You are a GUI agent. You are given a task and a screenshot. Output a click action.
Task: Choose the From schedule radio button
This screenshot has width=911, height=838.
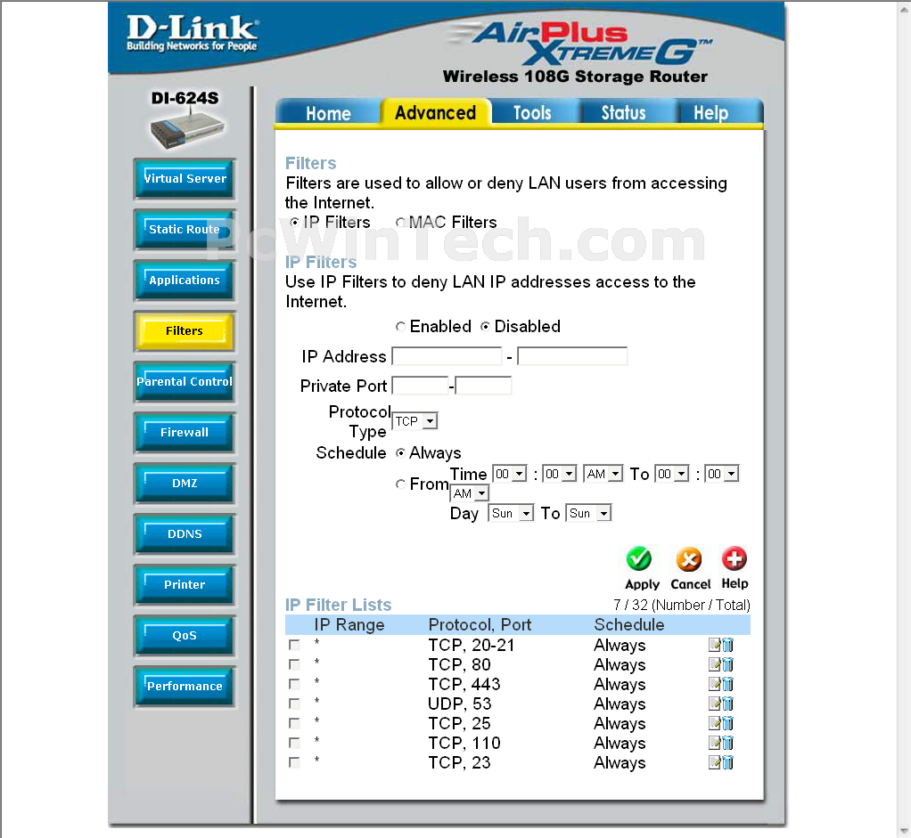(x=400, y=484)
